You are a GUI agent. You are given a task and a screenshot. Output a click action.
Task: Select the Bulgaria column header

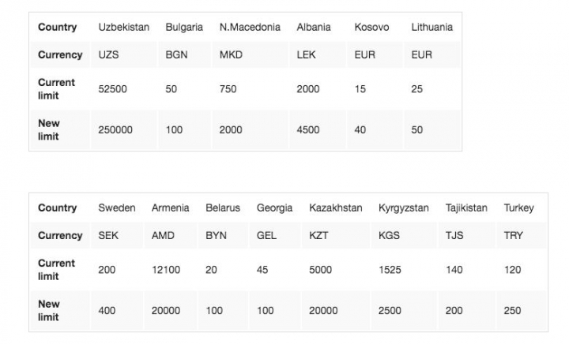tap(184, 27)
